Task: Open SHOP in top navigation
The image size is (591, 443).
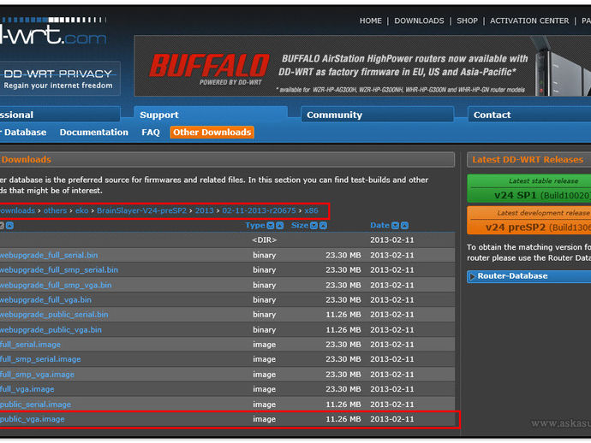Action: (x=467, y=21)
